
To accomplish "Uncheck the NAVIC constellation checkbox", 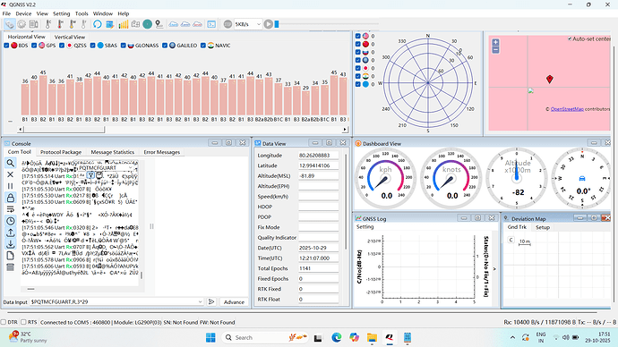I will point(203,46).
